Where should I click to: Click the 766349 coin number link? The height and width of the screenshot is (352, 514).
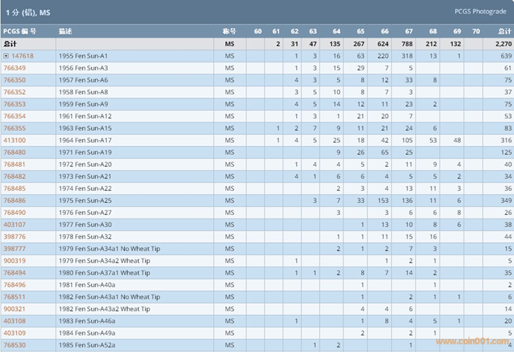[14, 68]
